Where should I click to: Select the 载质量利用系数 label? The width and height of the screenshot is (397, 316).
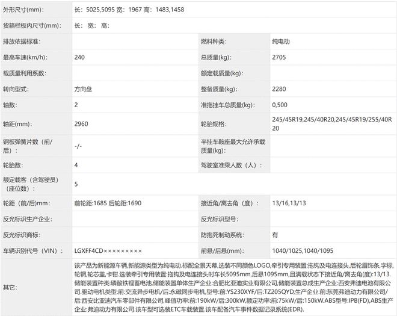tap(25, 73)
